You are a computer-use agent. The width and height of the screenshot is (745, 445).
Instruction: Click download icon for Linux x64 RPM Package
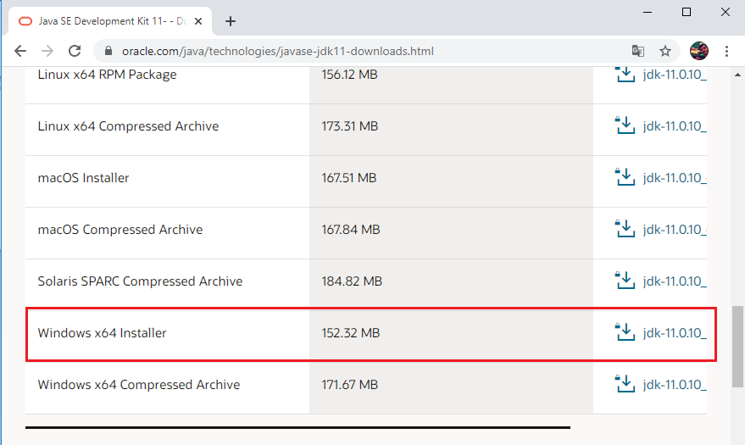[625, 75]
